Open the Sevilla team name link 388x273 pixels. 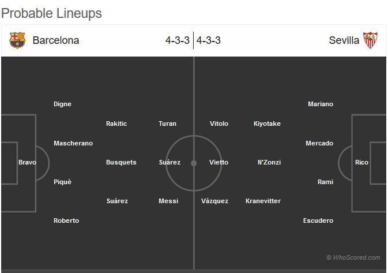pyautogui.click(x=344, y=40)
